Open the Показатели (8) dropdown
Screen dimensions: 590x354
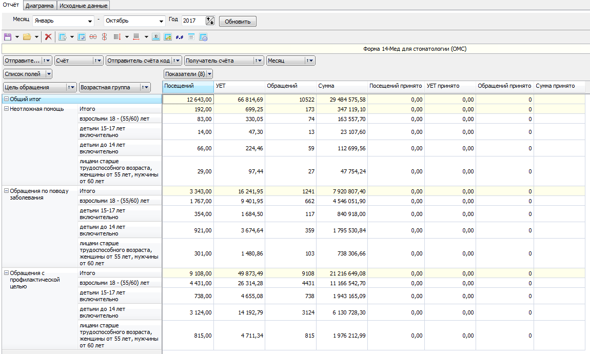pos(209,74)
